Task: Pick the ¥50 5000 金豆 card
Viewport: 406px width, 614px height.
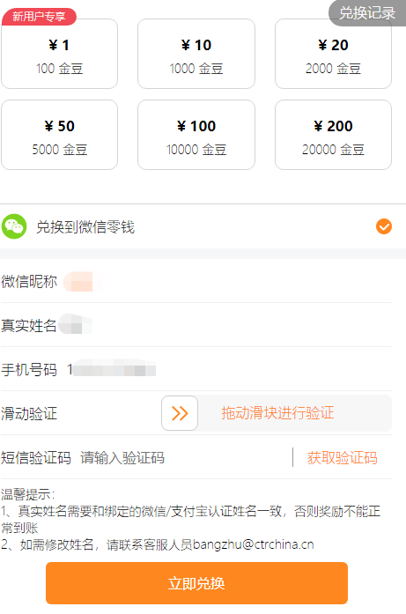Action: (x=60, y=135)
